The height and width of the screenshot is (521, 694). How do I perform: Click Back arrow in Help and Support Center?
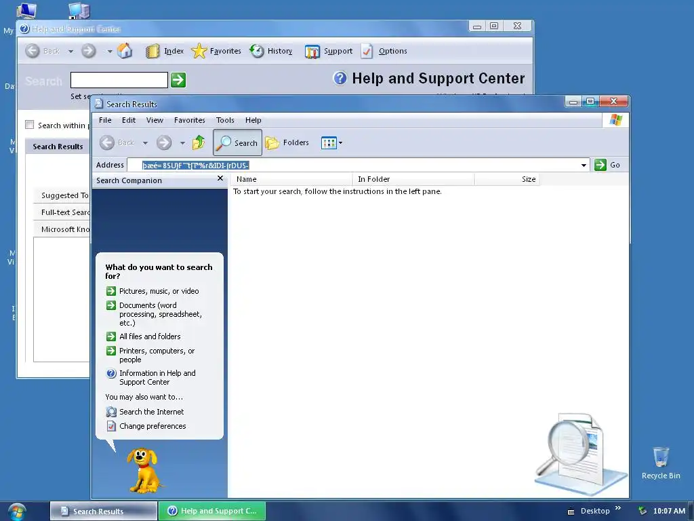[33, 51]
